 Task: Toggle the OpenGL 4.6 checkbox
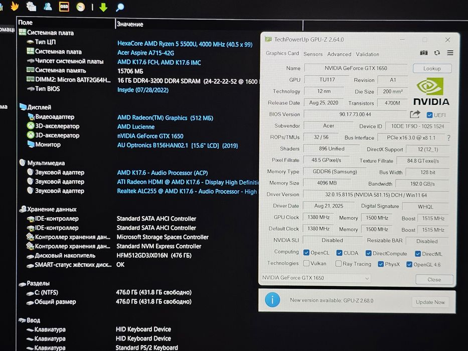[409, 264]
